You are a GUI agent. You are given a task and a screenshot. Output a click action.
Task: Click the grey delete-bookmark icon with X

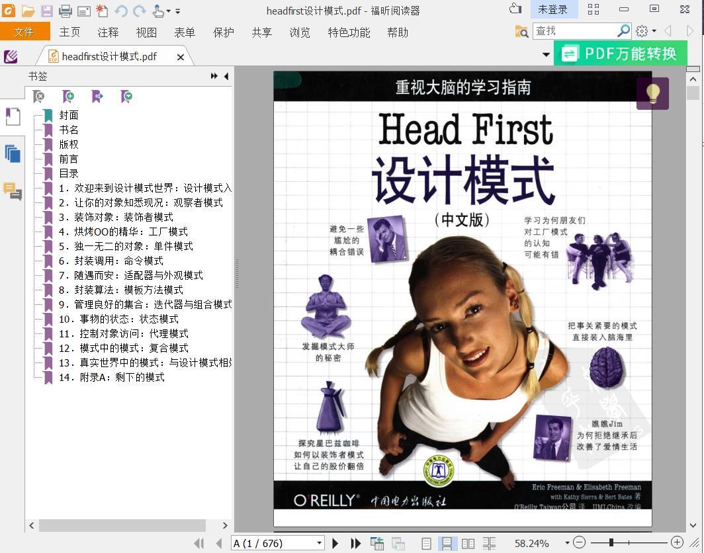pyautogui.click(x=38, y=96)
